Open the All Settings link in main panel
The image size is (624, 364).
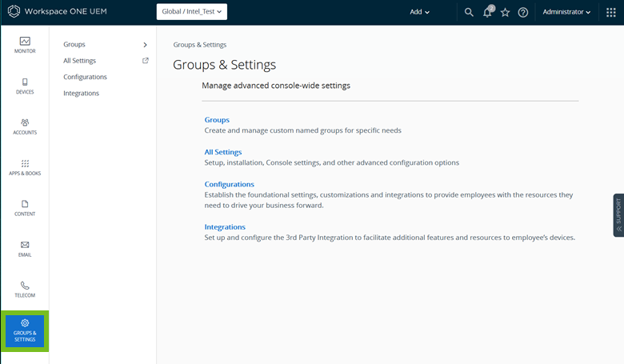(223, 152)
